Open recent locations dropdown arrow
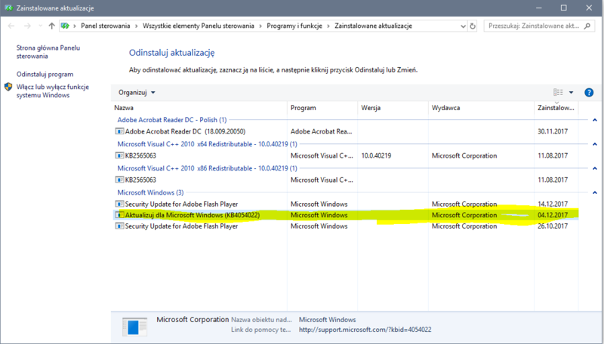This screenshot has height=344, width=604. pos(40,26)
